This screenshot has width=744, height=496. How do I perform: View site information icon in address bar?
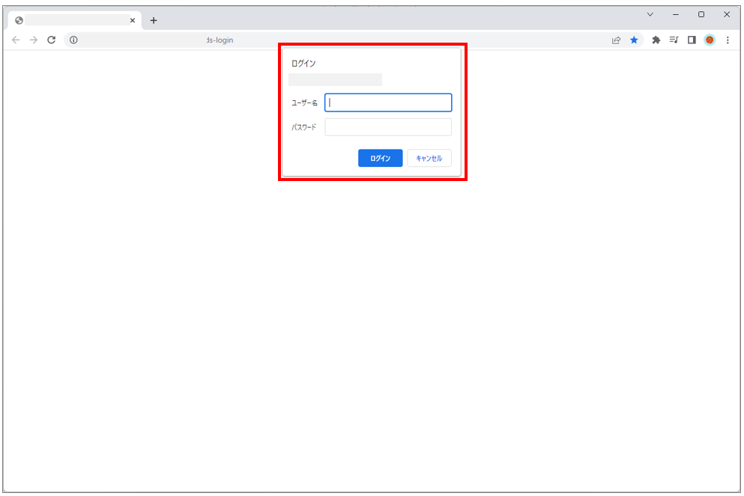[x=73, y=40]
